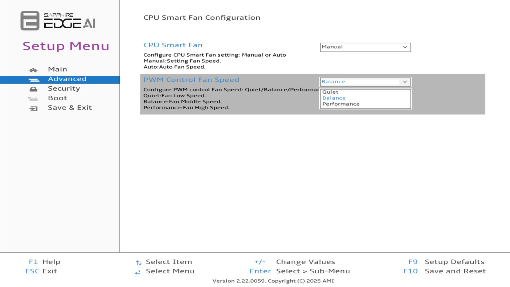The image size is (510, 287).
Task: Click the Security padlock icon
Action: [33, 89]
